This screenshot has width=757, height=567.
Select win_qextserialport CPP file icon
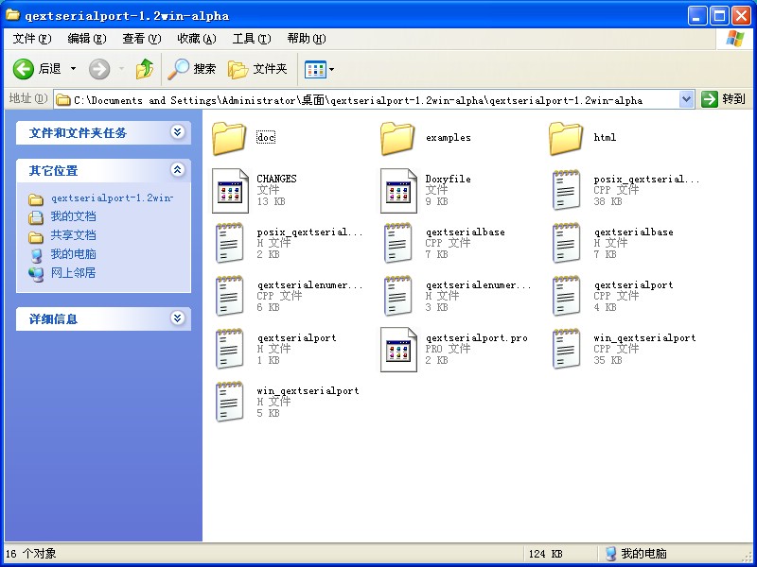coord(566,349)
